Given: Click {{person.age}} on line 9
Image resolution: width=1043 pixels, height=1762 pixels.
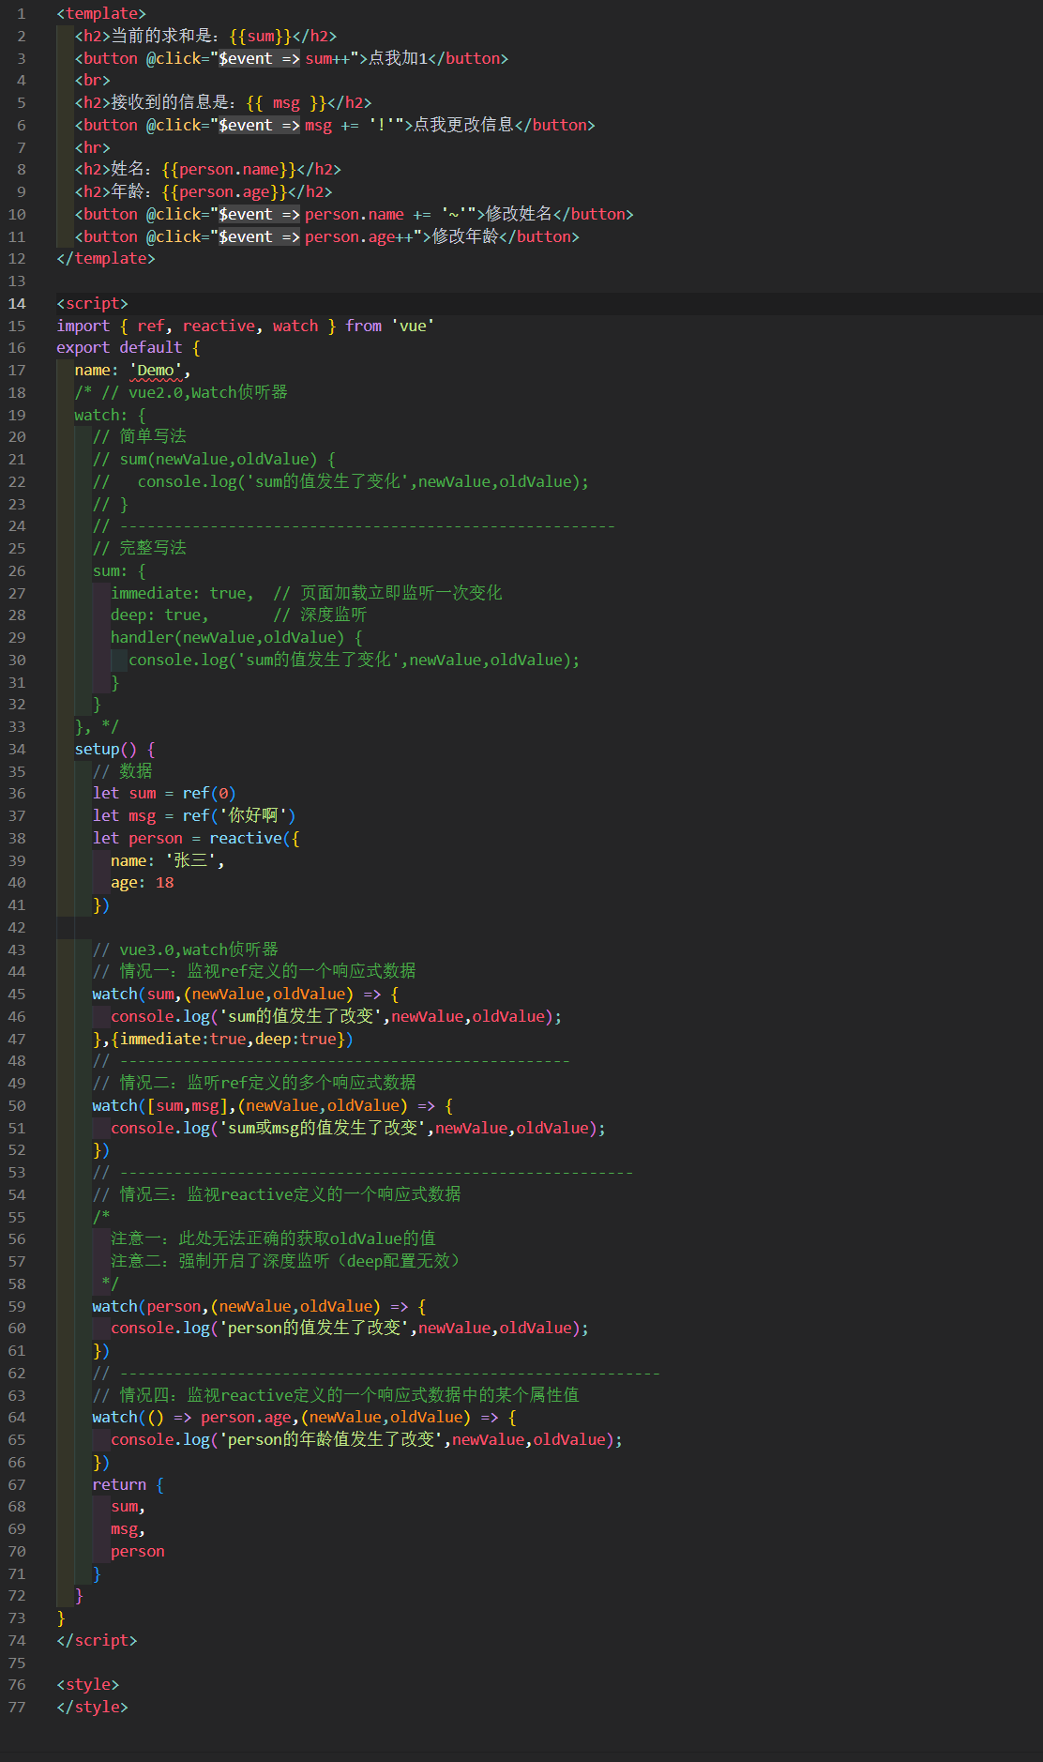Looking at the screenshot, I should [224, 191].
